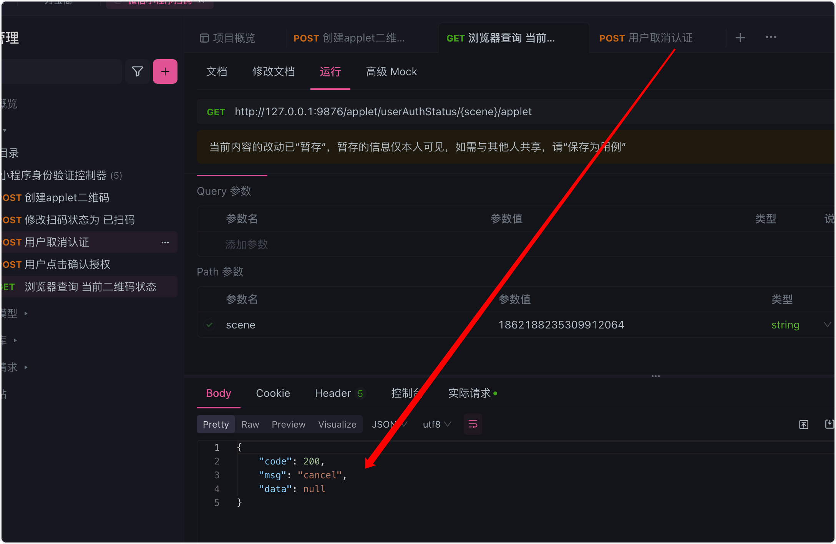Click the pink plus add button
The image size is (836, 544).
(165, 71)
